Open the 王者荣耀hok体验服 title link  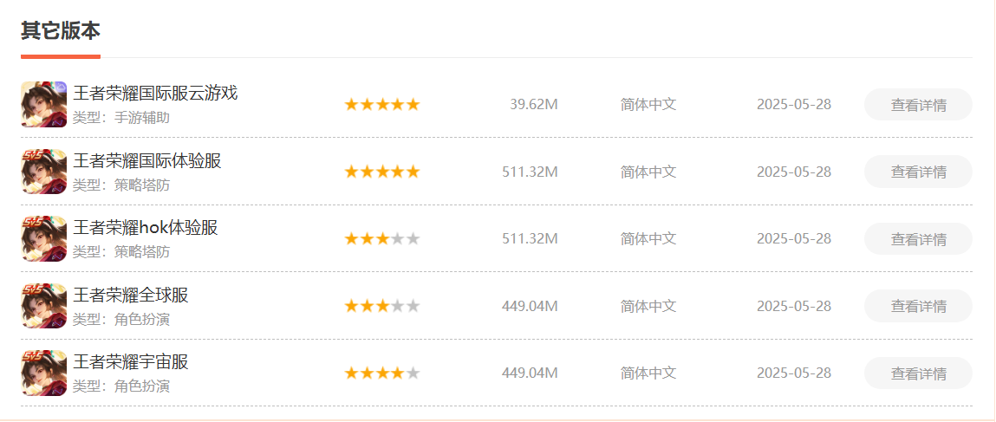coord(146,228)
